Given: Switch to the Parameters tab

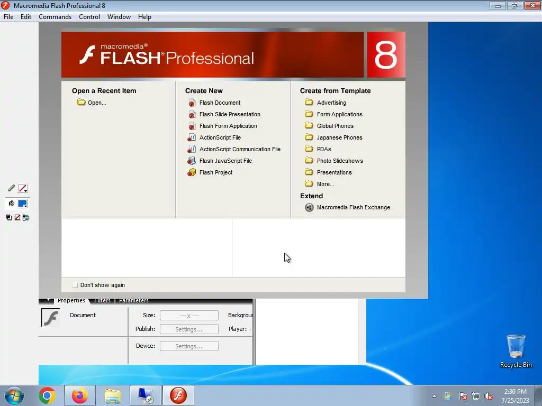Looking at the screenshot, I should click(x=134, y=300).
